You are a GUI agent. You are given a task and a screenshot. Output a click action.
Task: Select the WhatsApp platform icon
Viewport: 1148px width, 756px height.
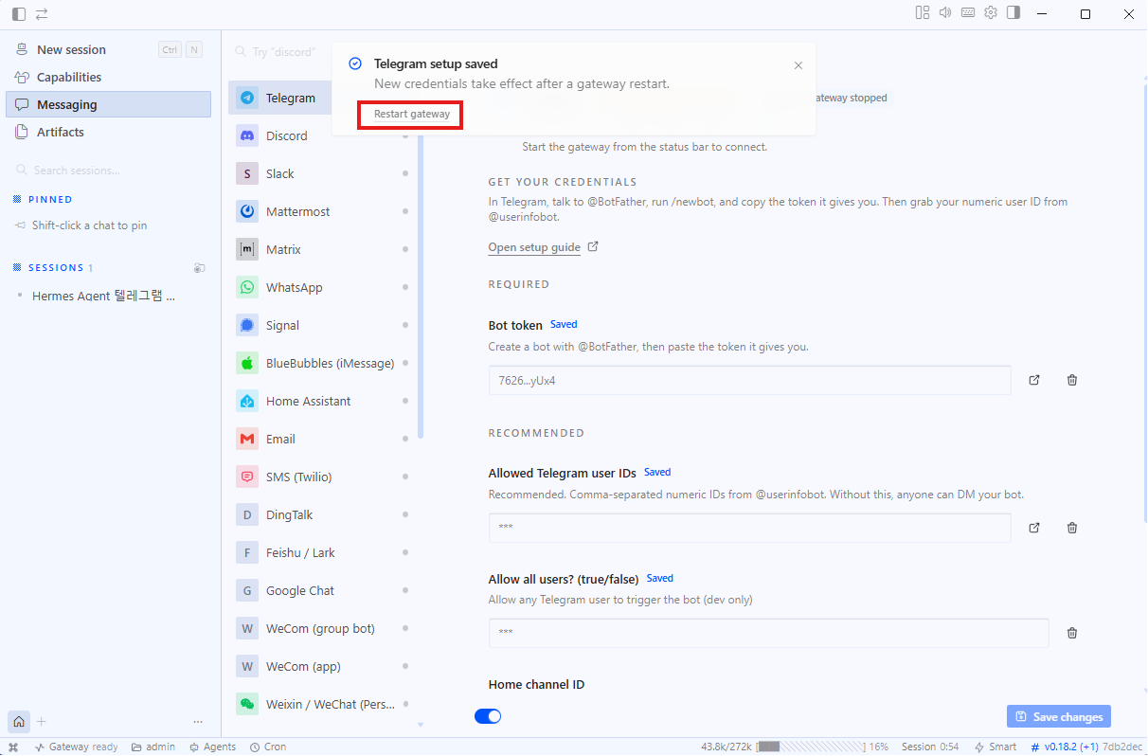(247, 287)
